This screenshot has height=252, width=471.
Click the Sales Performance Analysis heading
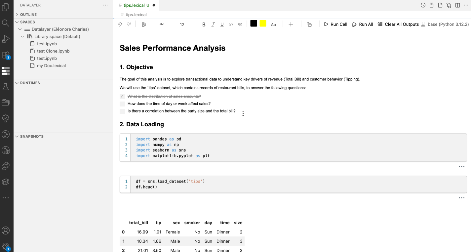tap(173, 48)
